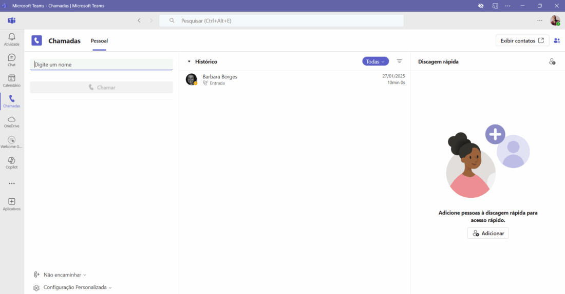Click the Chamar call button
Screen dimensions: 565x294
click(x=101, y=88)
